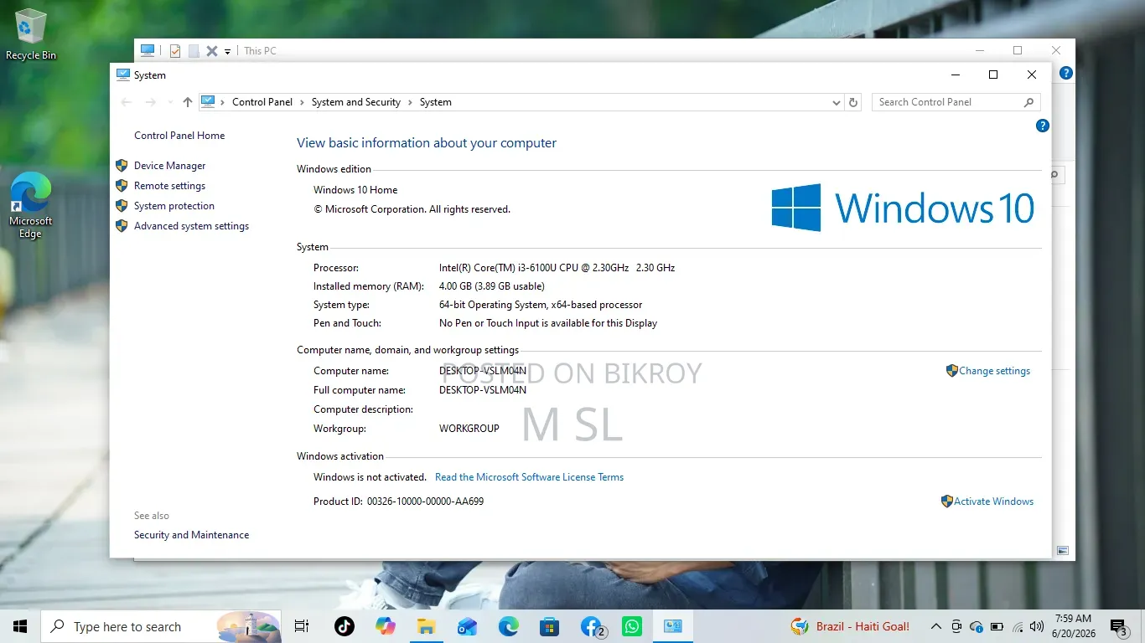The height and width of the screenshot is (643, 1145).
Task: Click New folder icon in This PC toolbar
Action: (x=194, y=51)
